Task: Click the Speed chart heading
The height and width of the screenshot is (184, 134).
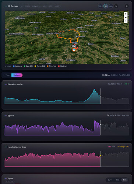Action: coord(11,116)
